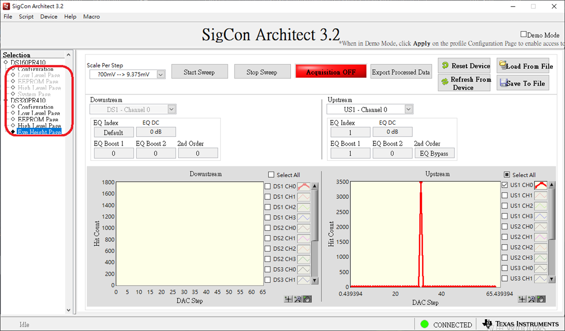Enable the Demo Mode checkbox
Viewport: 565px width, 331px height.
point(524,34)
